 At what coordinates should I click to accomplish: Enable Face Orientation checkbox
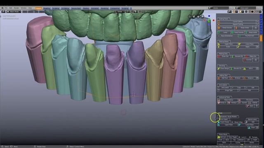(x=219, y=36)
